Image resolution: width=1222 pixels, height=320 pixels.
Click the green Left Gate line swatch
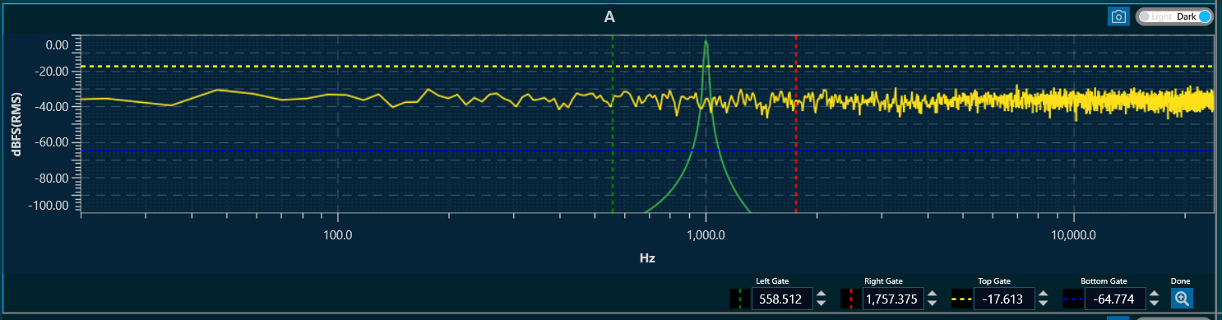[x=739, y=299]
